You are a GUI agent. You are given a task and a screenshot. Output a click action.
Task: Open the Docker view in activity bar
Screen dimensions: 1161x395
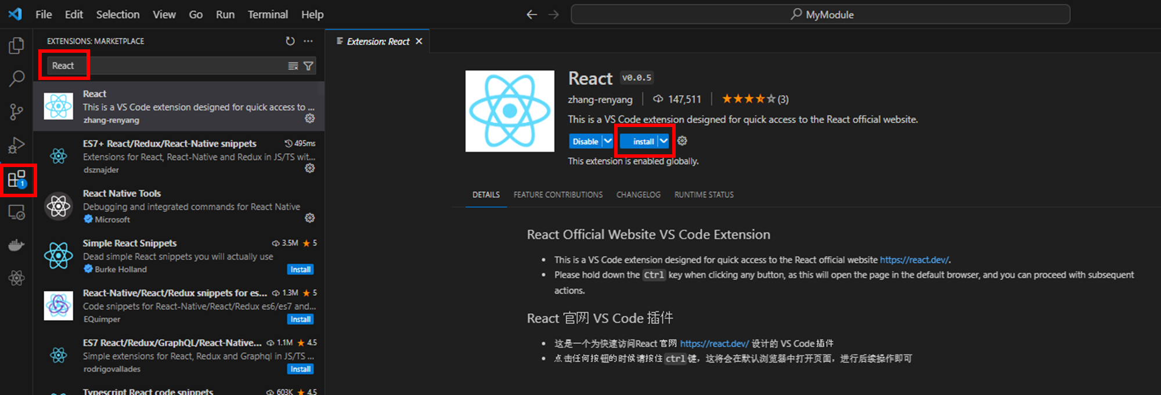point(16,245)
